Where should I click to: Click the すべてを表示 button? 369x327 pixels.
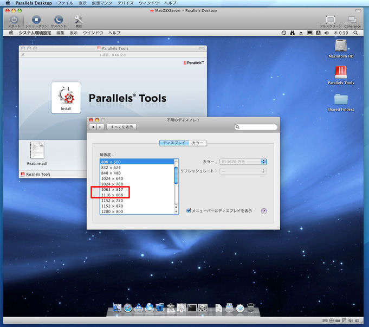(122, 127)
